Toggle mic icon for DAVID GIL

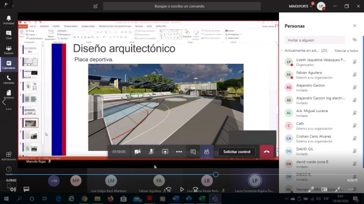pyautogui.click(x=354, y=151)
